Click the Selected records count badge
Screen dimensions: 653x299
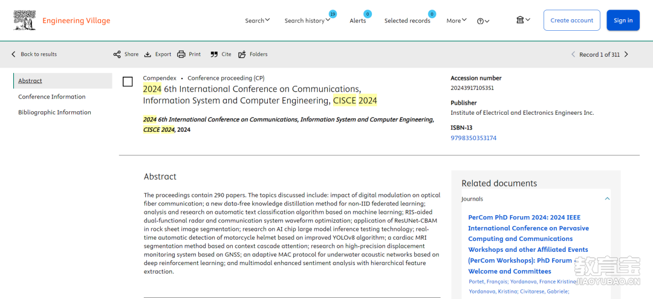[x=432, y=14]
